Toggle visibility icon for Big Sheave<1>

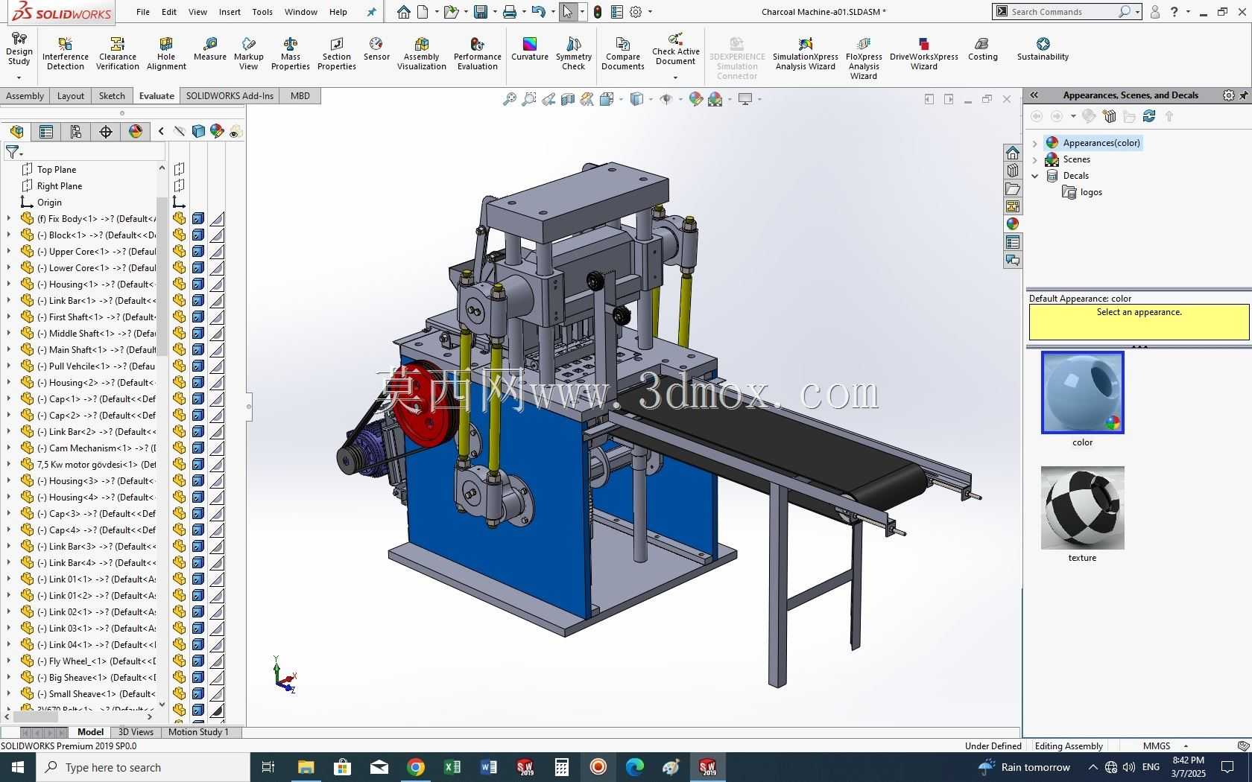pos(180,678)
